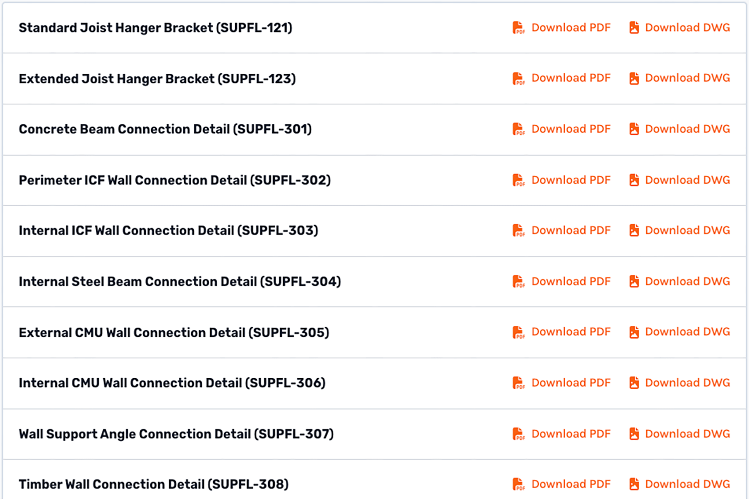
Task: Click PDF icon for Standard Joist Hanger Bracket
Action: (518, 28)
